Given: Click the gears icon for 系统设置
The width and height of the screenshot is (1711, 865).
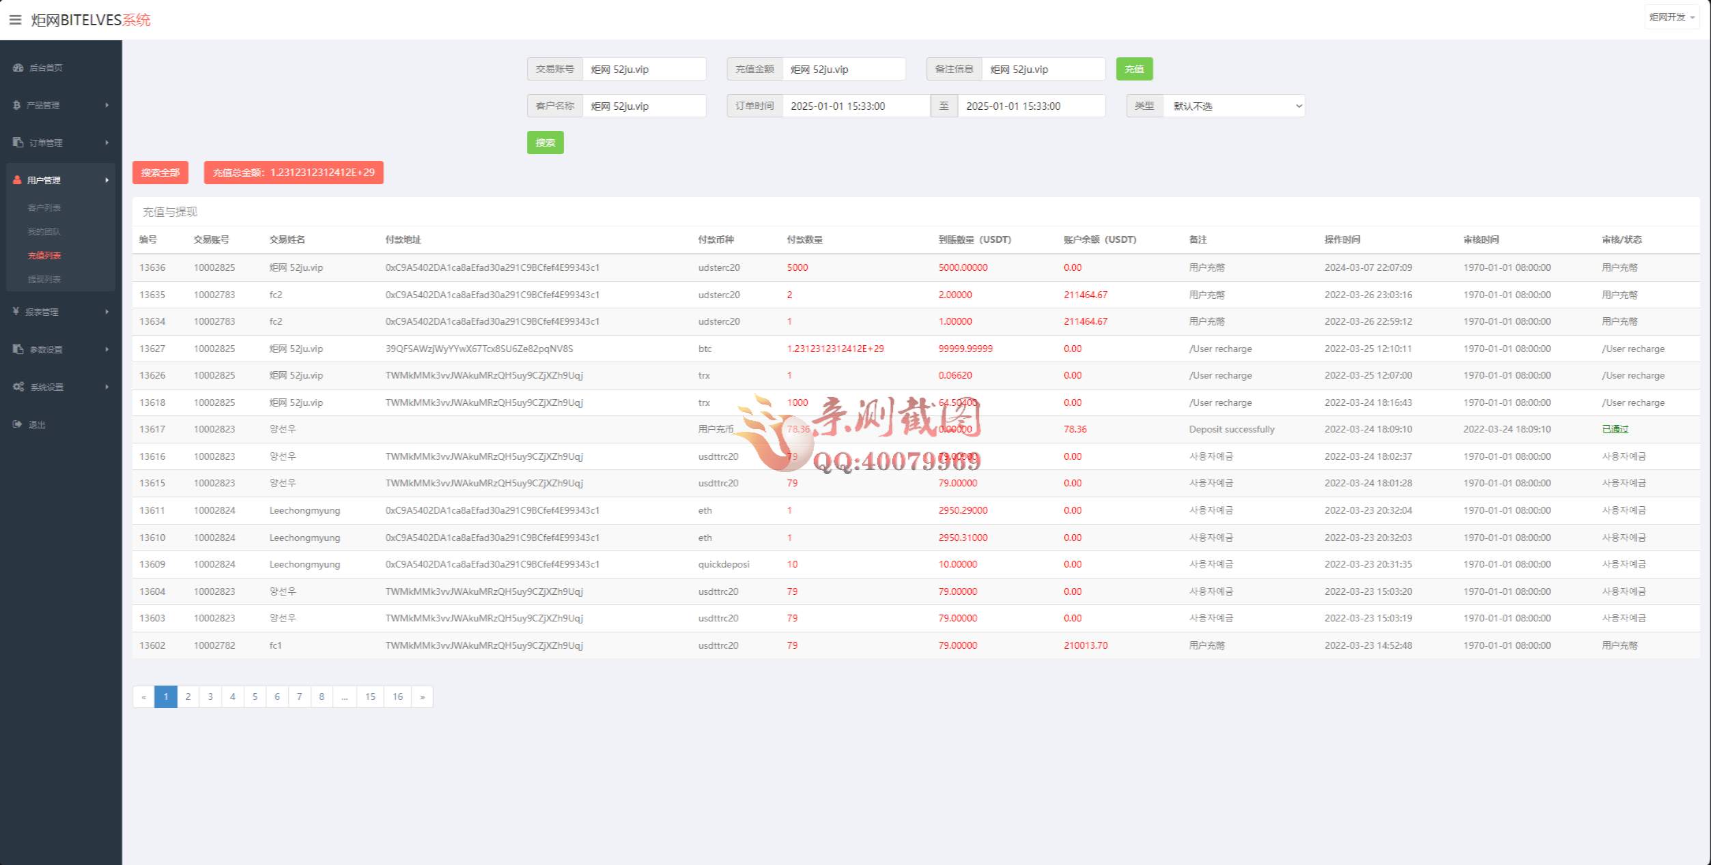Looking at the screenshot, I should pyautogui.click(x=18, y=387).
